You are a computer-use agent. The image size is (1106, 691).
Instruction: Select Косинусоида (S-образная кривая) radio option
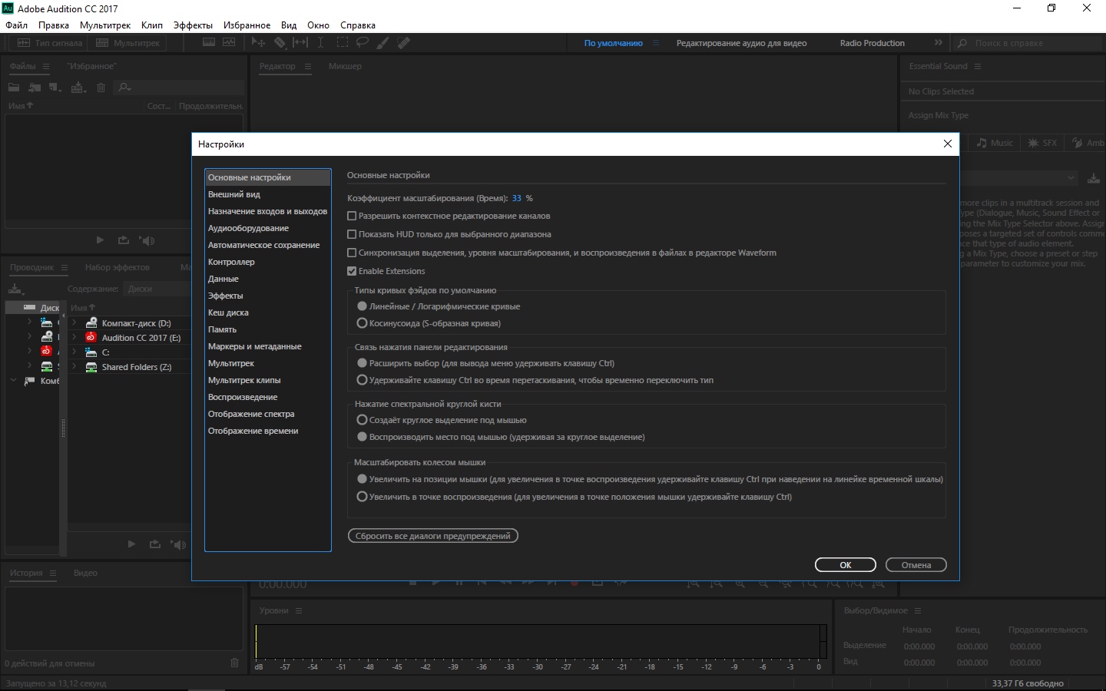tap(362, 323)
